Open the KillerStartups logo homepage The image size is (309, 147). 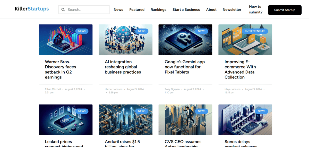click(32, 9)
